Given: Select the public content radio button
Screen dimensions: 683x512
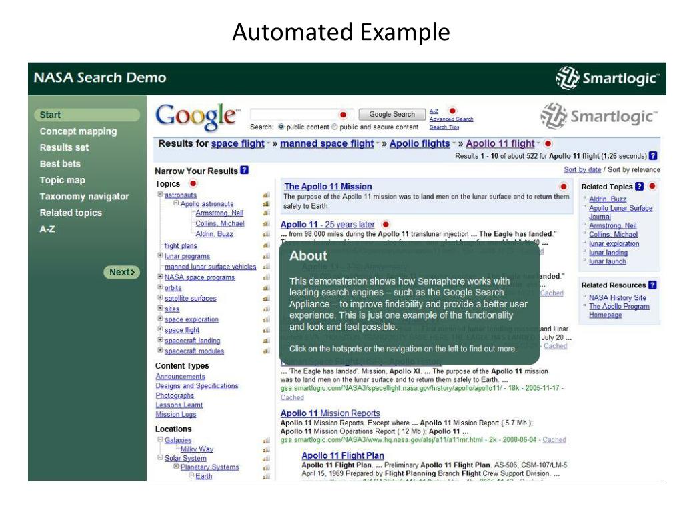Looking at the screenshot, I should (x=281, y=127).
